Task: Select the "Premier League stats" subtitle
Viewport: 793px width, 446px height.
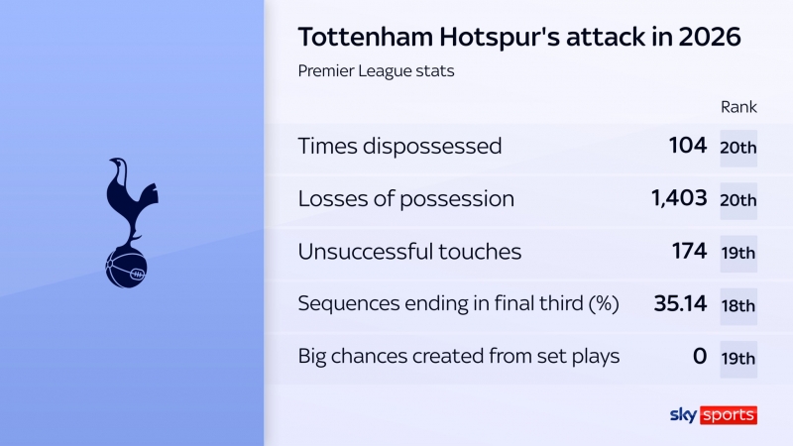Action: tap(376, 71)
